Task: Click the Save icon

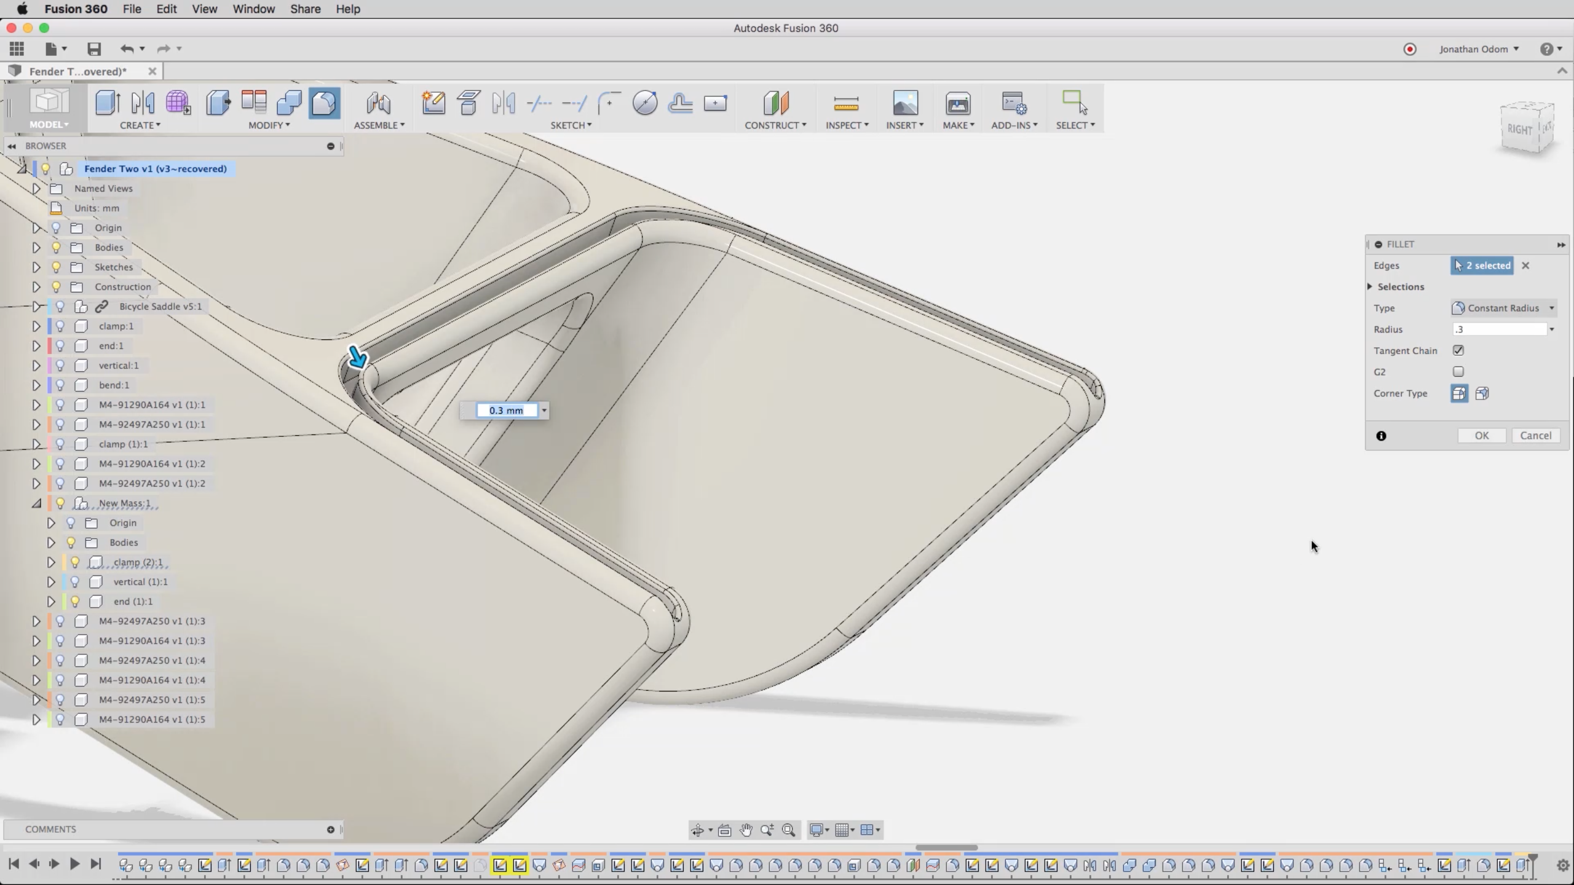Action: (93, 49)
